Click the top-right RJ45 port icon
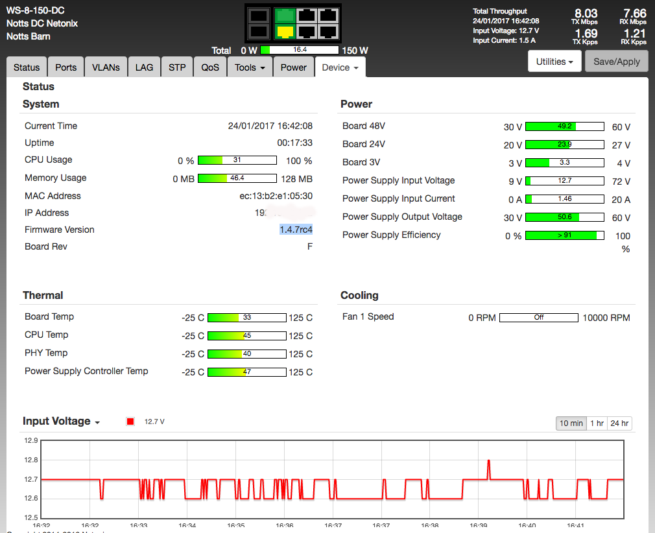655x533 pixels. (328, 16)
